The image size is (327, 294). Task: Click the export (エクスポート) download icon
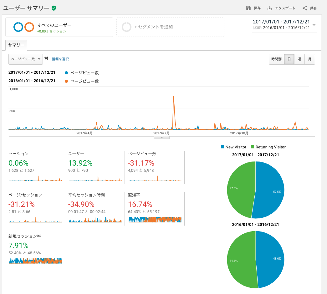tap(270, 8)
